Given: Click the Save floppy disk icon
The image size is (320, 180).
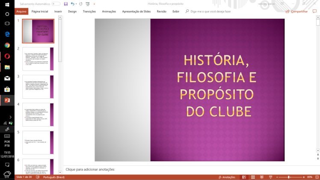Looking at the screenshot, I should 66,4.
